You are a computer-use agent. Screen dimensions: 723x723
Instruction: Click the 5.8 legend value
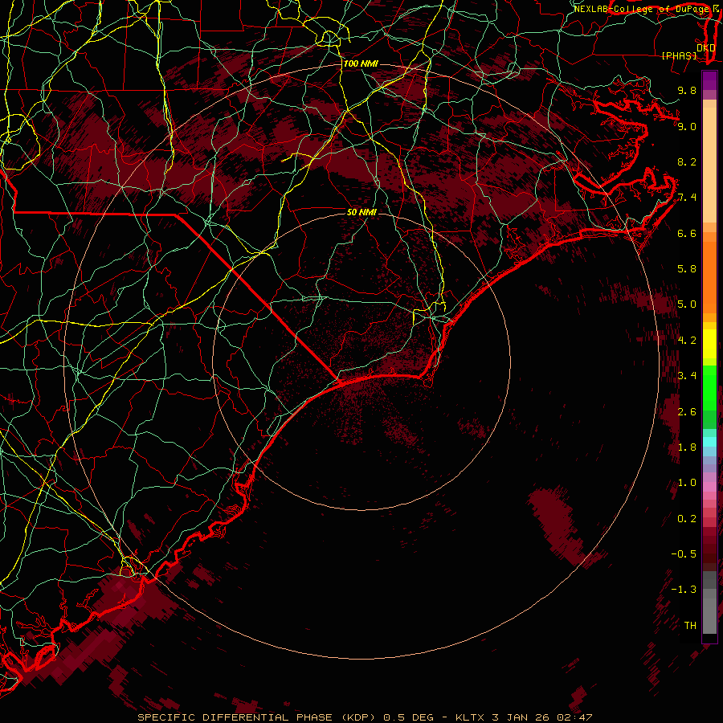pos(687,269)
